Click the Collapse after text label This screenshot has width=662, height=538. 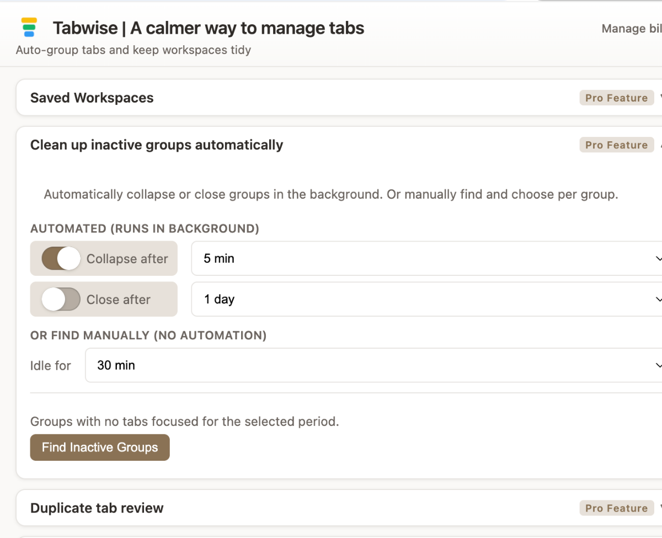click(x=127, y=259)
